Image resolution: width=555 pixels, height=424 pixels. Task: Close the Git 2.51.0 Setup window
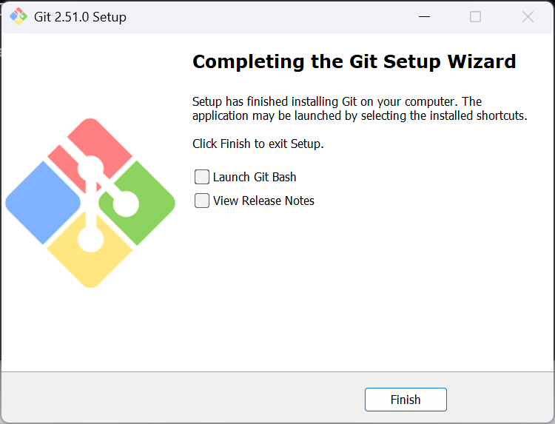[x=528, y=16]
